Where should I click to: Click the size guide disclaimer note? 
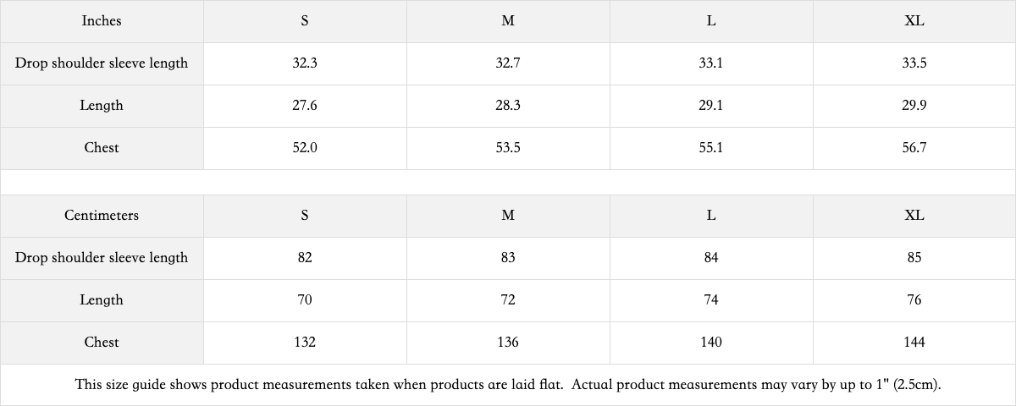508,385
